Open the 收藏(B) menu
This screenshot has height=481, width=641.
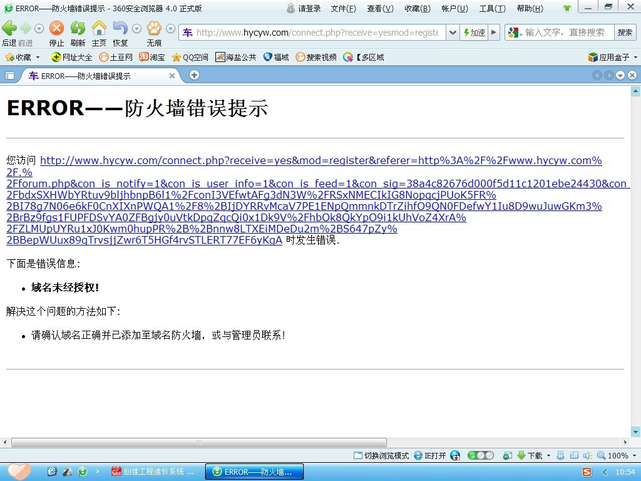pyautogui.click(x=418, y=9)
